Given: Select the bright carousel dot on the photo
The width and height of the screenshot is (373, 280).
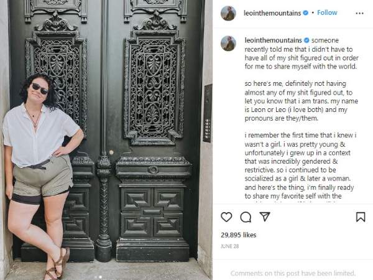Looking at the screenshot, I should 100,277.
